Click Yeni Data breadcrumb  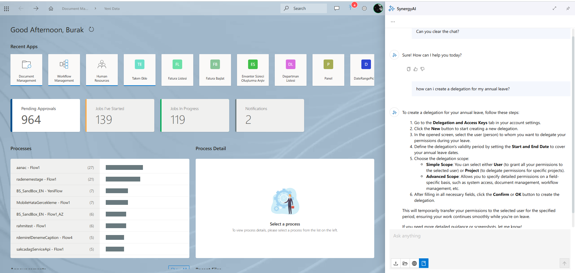(x=112, y=9)
